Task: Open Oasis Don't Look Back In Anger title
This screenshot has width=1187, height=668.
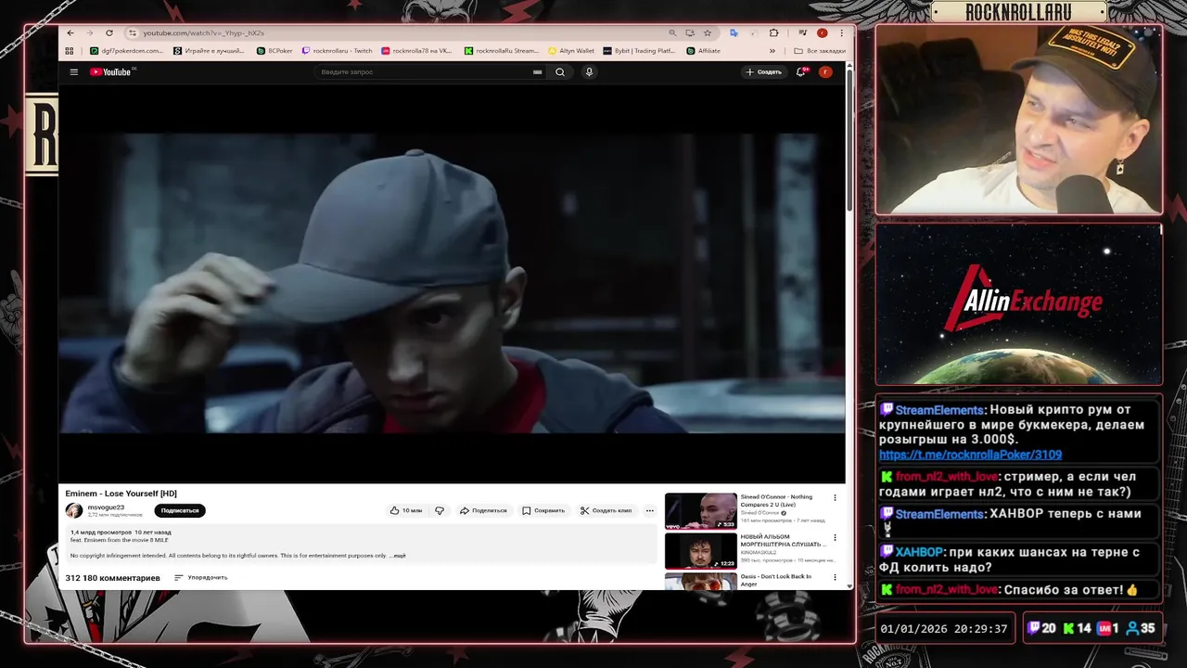Action: [x=776, y=580]
